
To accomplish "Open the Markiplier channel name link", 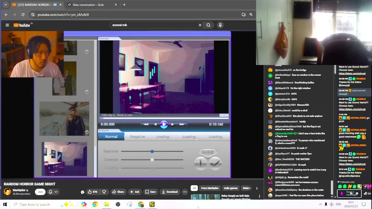I will click(x=19, y=190).
